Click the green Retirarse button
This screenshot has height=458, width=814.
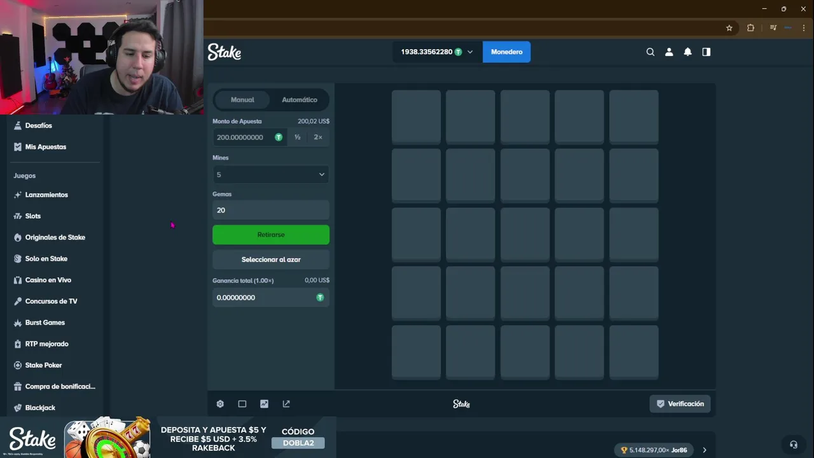[271, 235]
